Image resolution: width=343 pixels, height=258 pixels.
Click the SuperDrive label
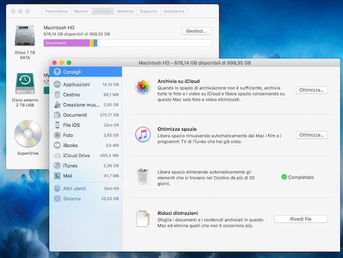point(28,153)
